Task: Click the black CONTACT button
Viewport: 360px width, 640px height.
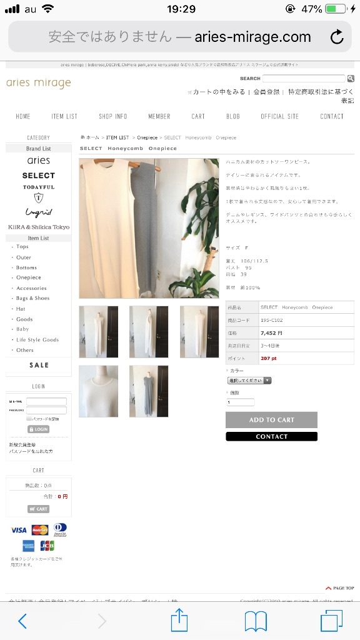Action: click(x=271, y=436)
